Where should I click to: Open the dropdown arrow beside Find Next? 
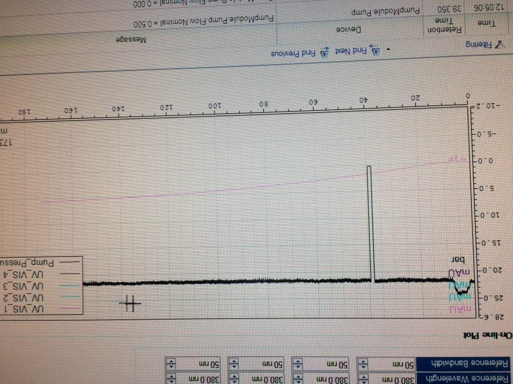click(388, 49)
